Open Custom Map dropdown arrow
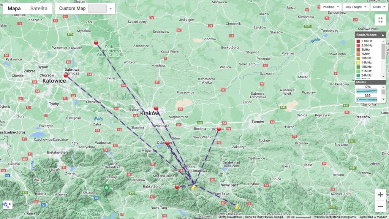The width and height of the screenshot is (389, 219). point(111,8)
